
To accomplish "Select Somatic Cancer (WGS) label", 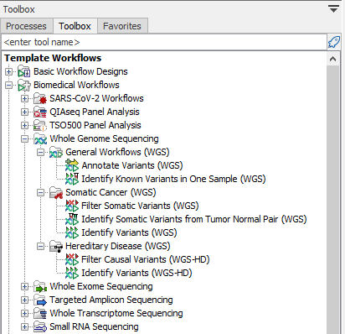I will [x=111, y=192].
